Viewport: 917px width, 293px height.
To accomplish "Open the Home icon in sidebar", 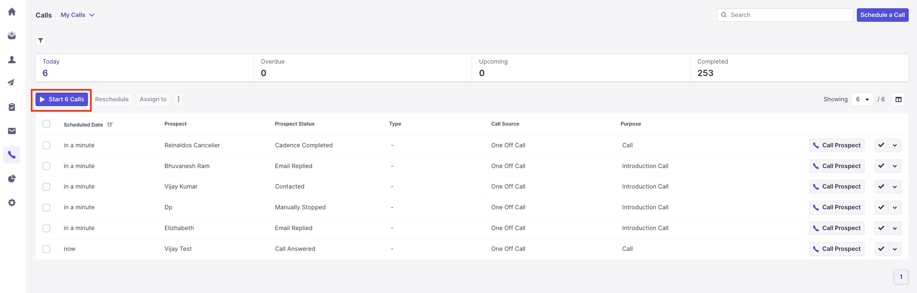I will coord(12,12).
